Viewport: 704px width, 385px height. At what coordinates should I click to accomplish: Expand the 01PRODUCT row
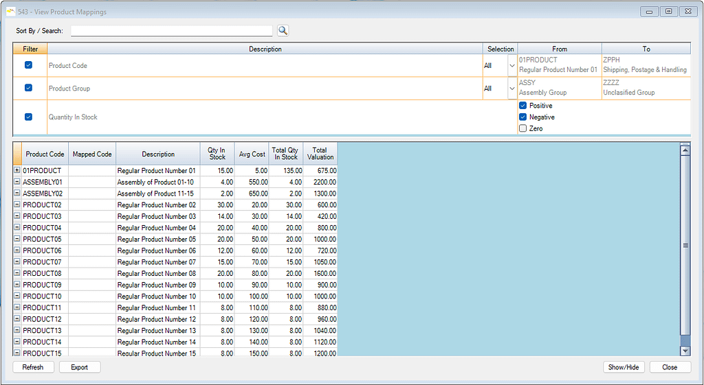click(x=17, y=170)
